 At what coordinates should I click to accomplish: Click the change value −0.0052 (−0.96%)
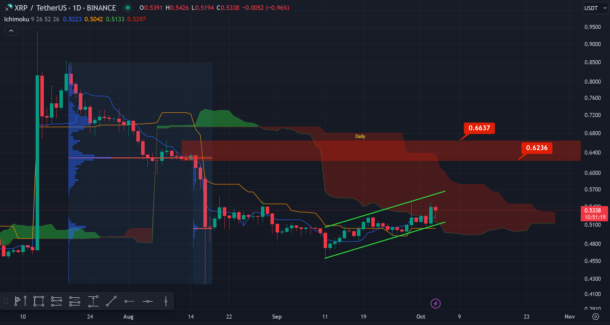pos(265,8)
